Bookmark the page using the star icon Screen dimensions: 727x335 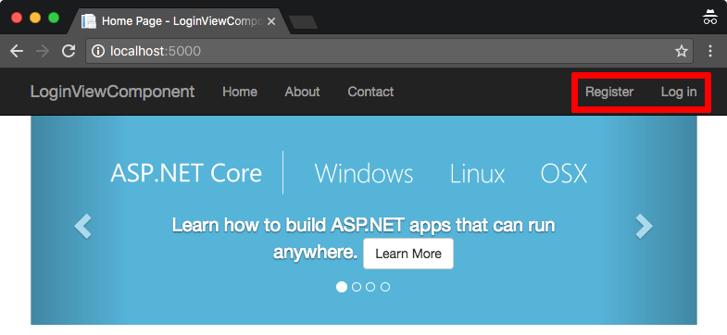[681, 51]
